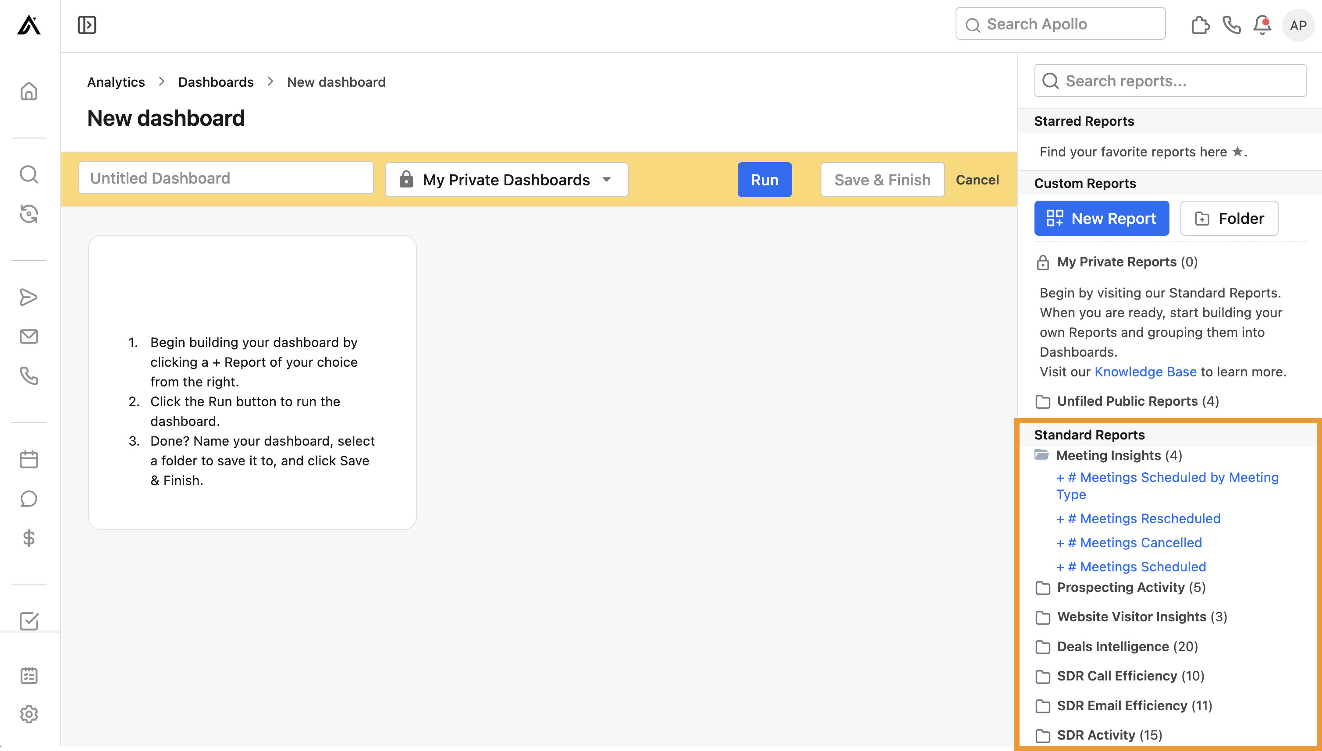Click the Standard Reports heading

tap(1089, 435)
